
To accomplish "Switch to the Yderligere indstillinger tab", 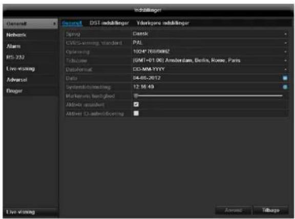I will tap(162, 23).
